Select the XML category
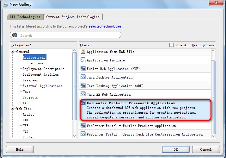This screenshot has width=226, height=158. [26, 103]
